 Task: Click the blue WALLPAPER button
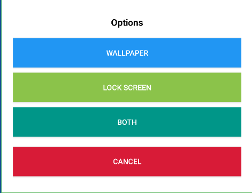127,53
